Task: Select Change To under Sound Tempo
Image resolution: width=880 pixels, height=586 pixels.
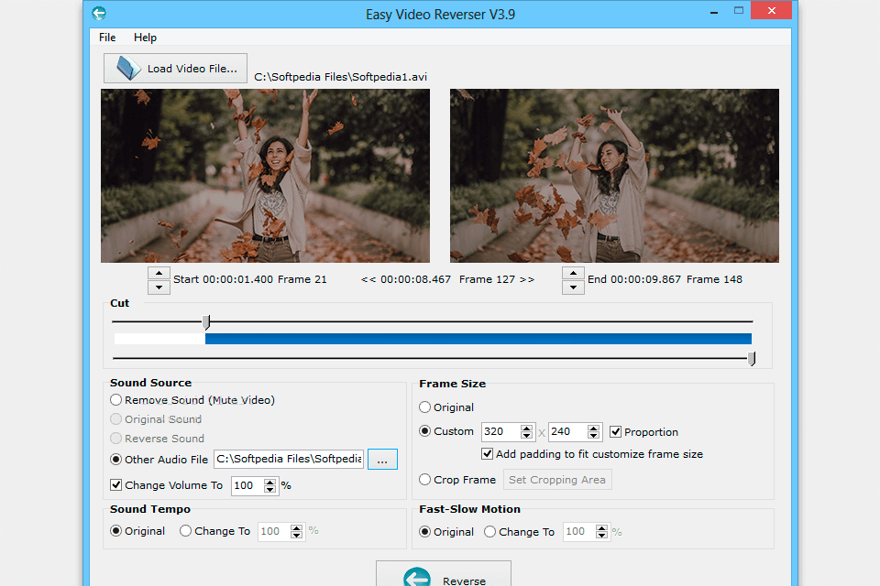Action: click(214, 531)
